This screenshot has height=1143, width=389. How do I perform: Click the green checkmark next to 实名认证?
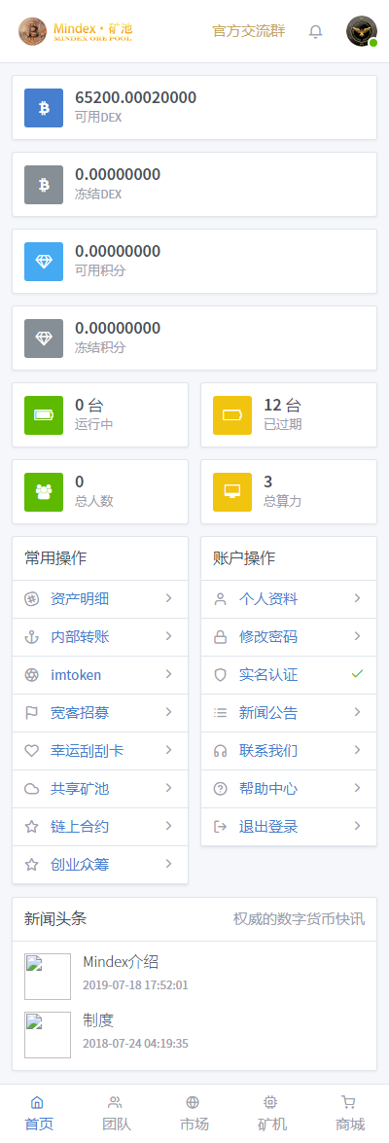pos(357,674)
